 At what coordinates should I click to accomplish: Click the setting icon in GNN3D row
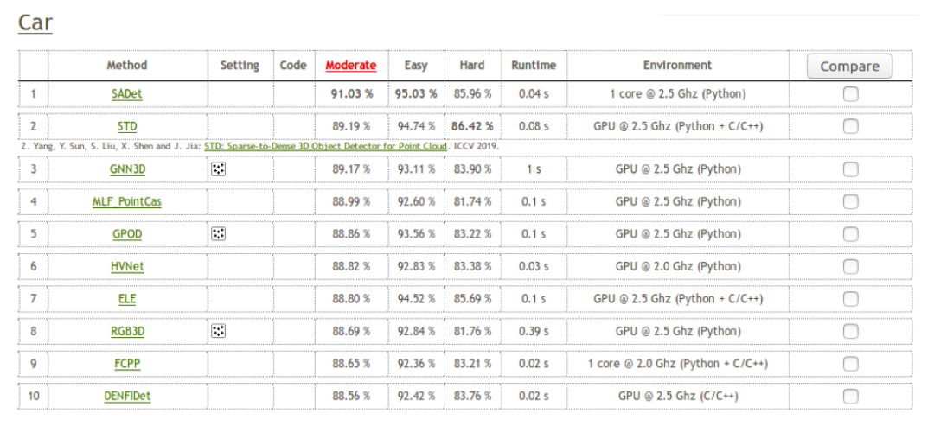[219, 169]
